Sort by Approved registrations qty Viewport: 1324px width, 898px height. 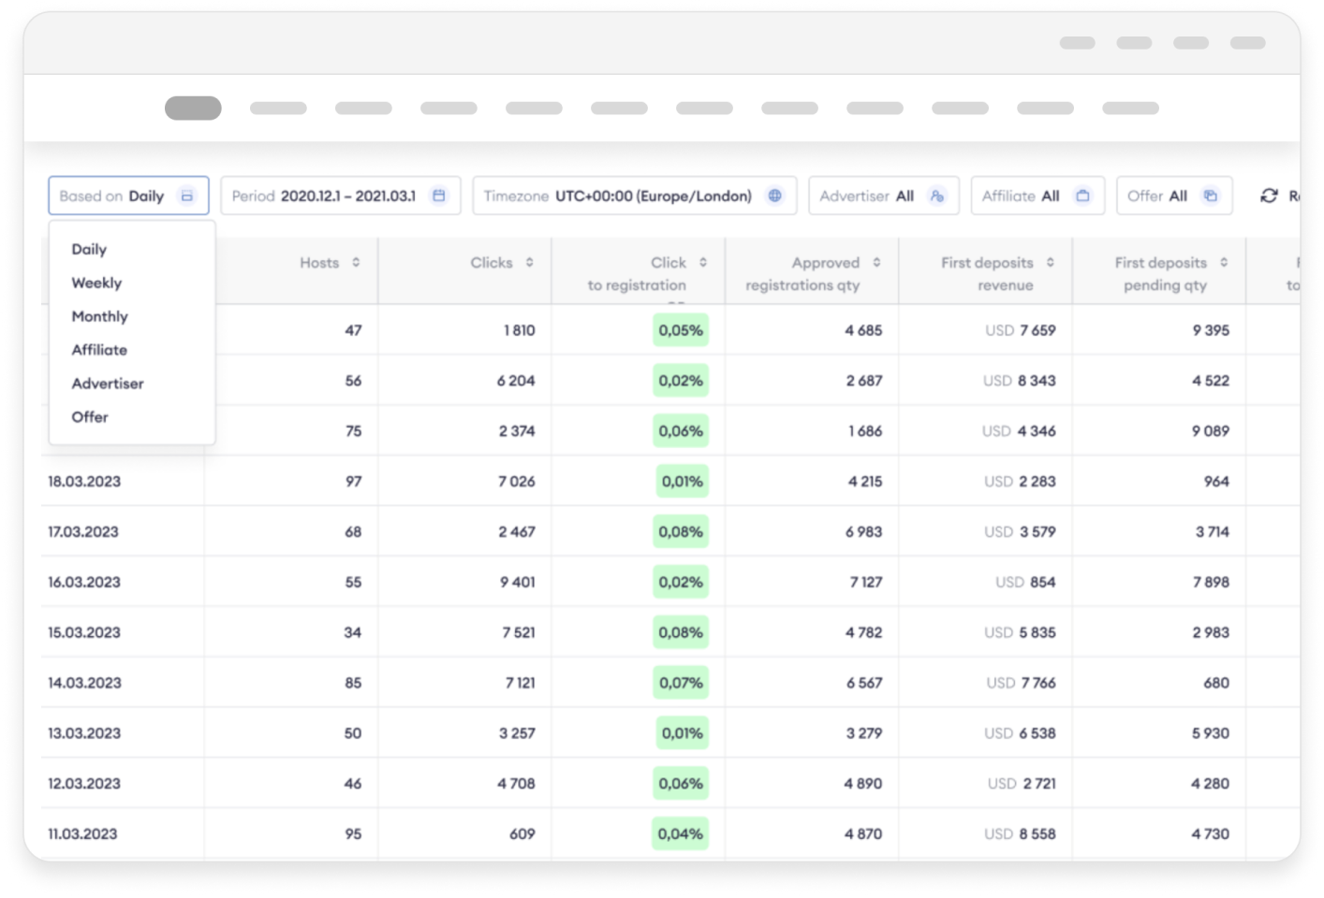(x=877, y=263)
